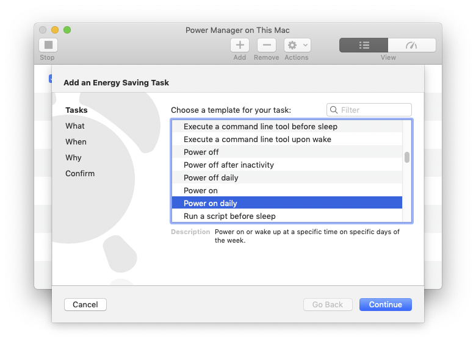Open the Actions gear menu
Image resolution: width=476 pixels, height=339 pixels.
pos(297,45)
